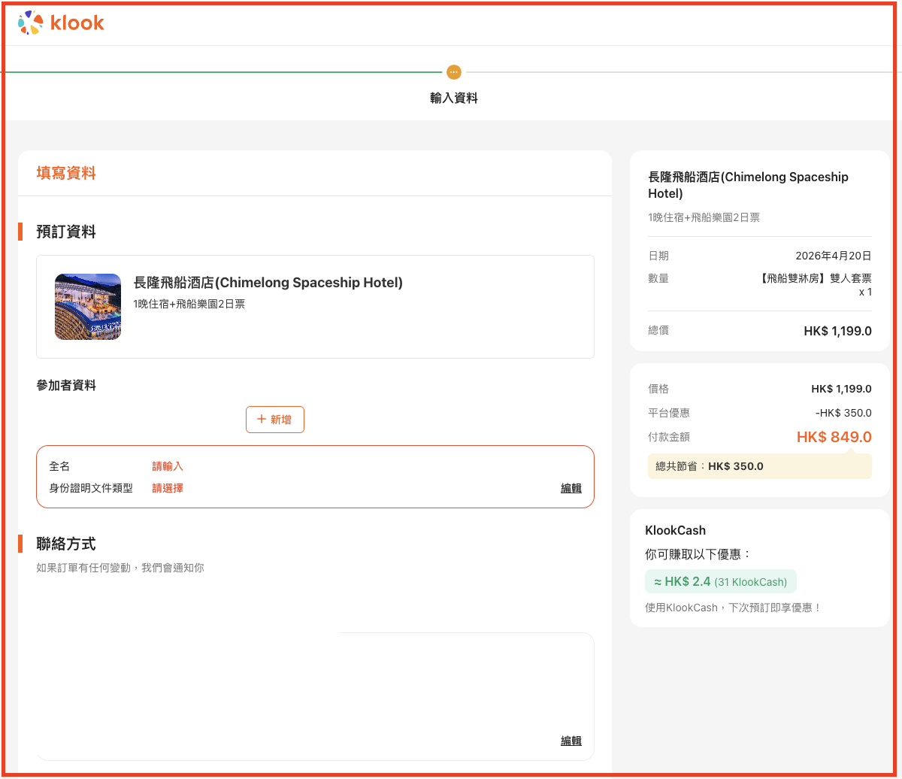Click the KlookCash panel heading
Image resolution: width=902 pixels, height=779 pixels.
[x=675, y=530]
